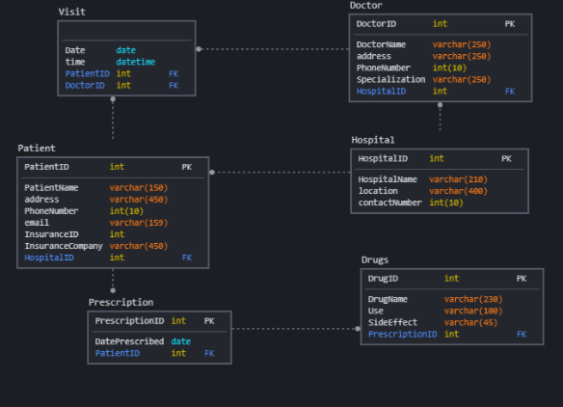Click the Visit–Doctor relationship endpoint dot
Screen dimensions: 563x407
coord(199,49)
